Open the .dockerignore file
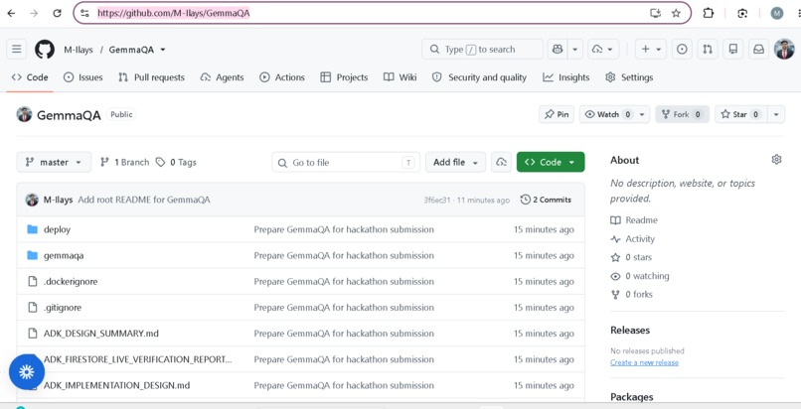The width and height of the screenshot is (801, 409). [x=71, y=282]
